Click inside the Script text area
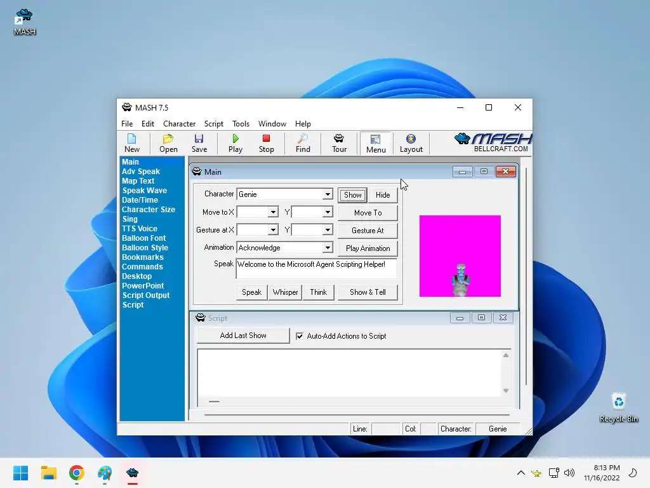 (350, 372)
